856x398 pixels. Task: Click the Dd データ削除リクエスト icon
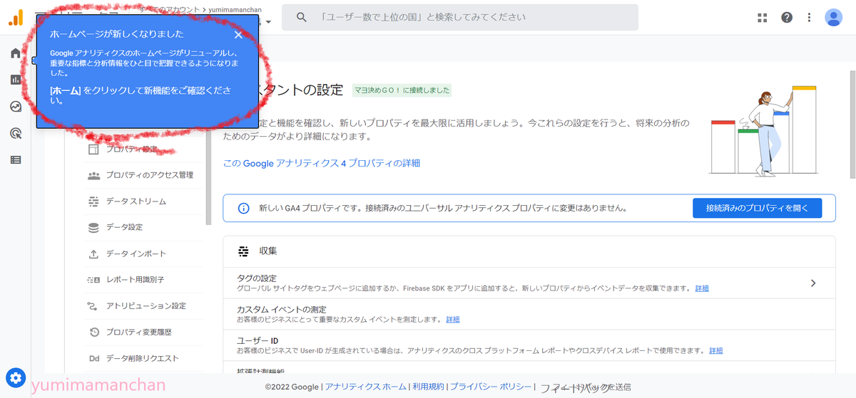(x=93, y=359)
